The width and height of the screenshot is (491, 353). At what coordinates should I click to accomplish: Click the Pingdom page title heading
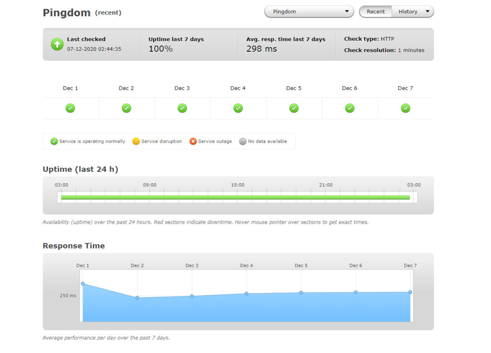(67, 12)
